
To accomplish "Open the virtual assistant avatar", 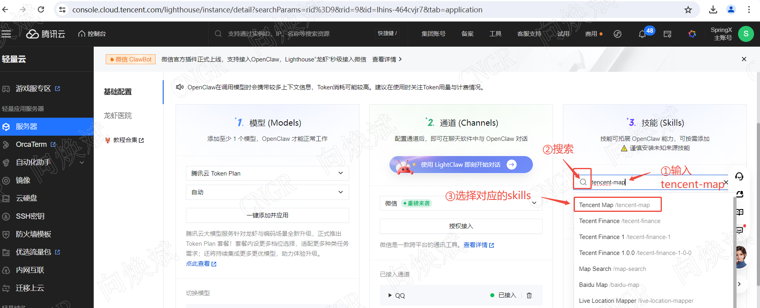I will 741,257.
